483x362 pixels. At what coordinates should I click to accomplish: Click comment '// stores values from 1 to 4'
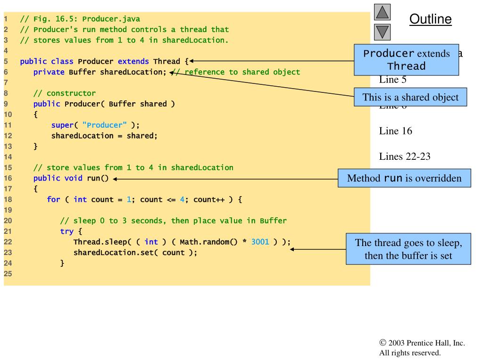point(124,41)
